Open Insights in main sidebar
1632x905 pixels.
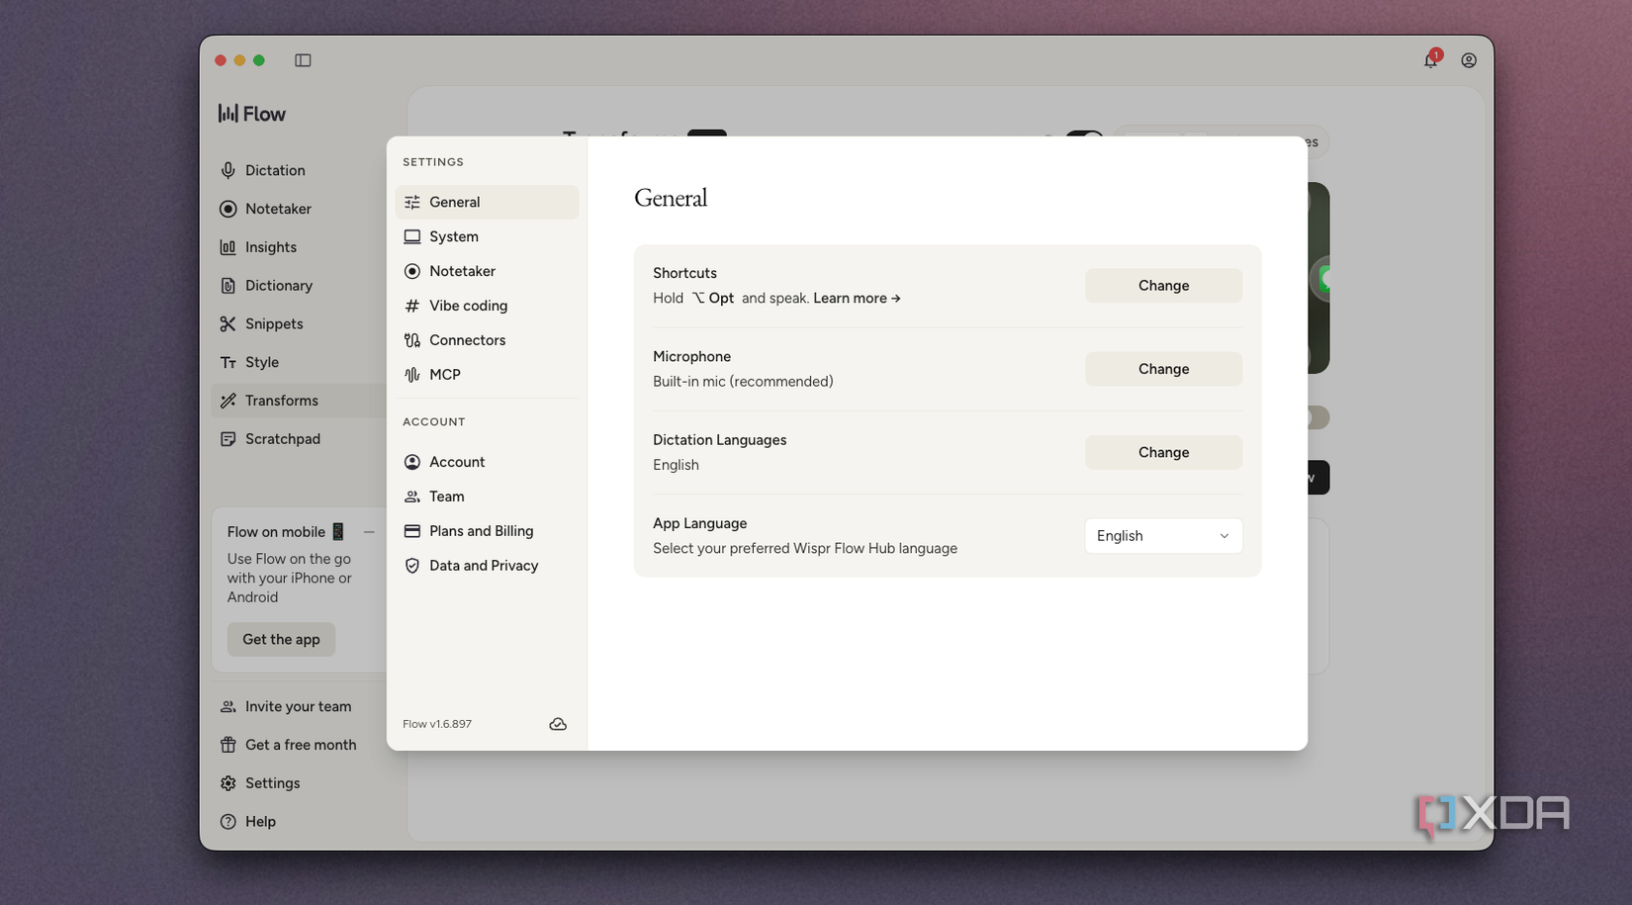coord(298,247)
